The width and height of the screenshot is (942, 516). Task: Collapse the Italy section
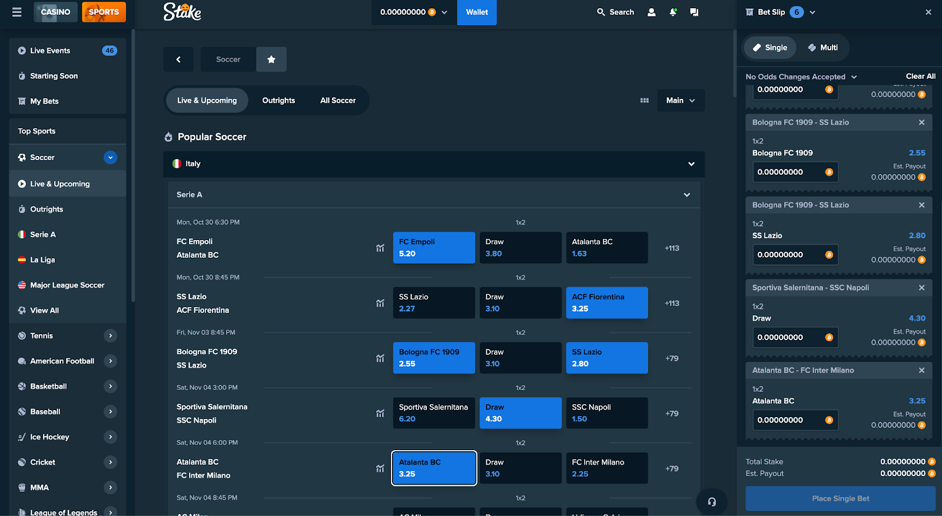(x=691, y=164)
